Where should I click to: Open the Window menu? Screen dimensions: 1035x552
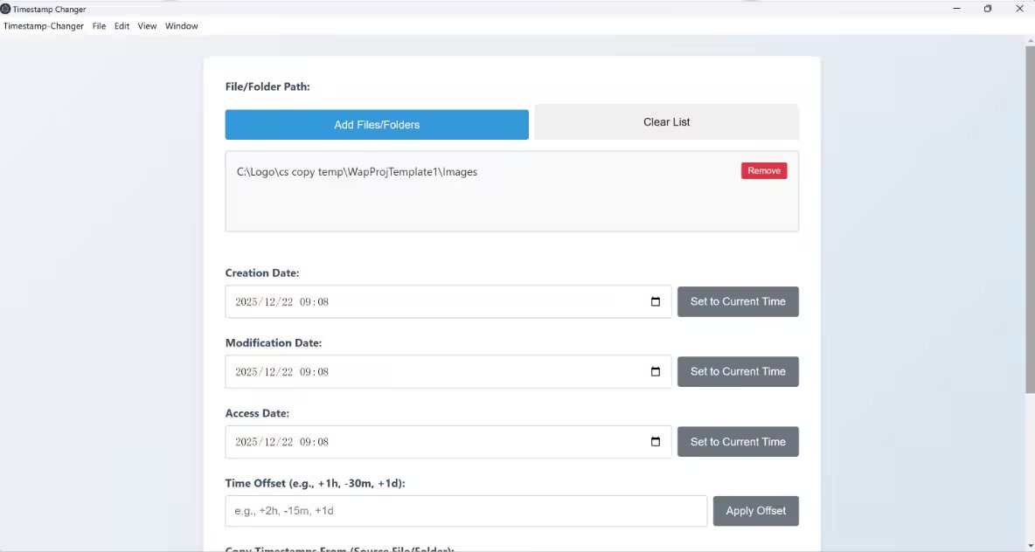(181, 26)
